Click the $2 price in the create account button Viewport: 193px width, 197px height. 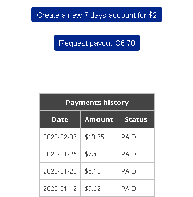(x=153, y=15)
